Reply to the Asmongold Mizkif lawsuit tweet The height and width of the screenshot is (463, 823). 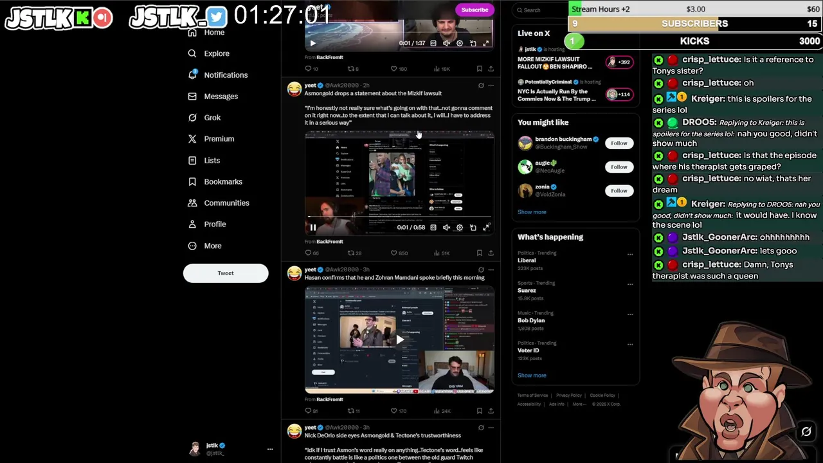(312, 253)
